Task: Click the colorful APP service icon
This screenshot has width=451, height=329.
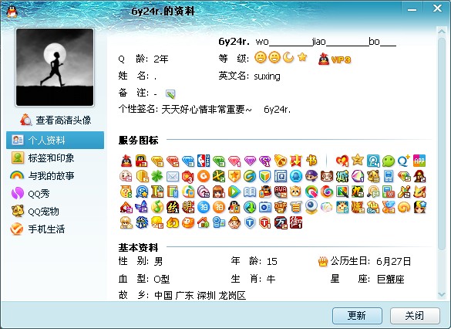Action: pos(419,161)
